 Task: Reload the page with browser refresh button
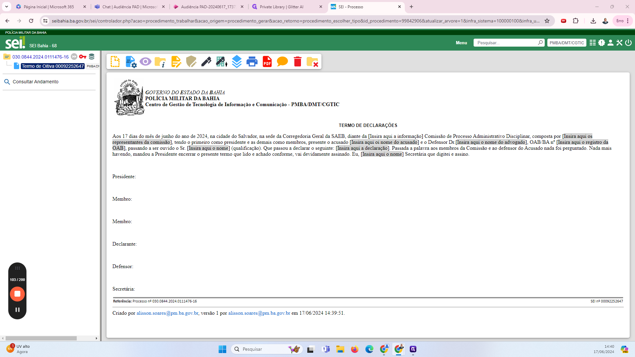coord(31,21)
